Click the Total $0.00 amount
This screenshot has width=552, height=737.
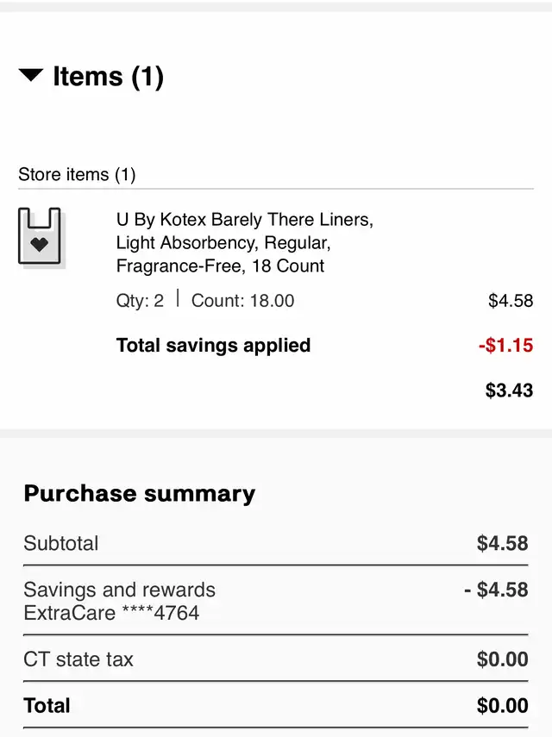pos(503,705)
